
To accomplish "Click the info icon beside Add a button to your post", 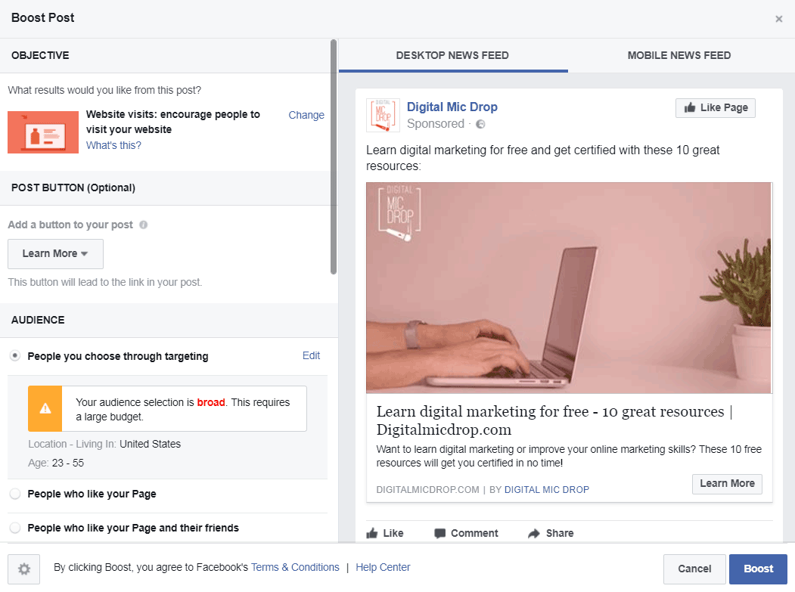I will point(144,225).
